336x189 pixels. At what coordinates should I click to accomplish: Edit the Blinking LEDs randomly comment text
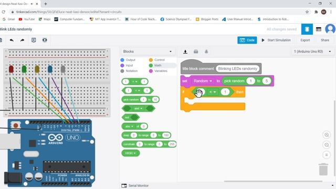[237, 69]
